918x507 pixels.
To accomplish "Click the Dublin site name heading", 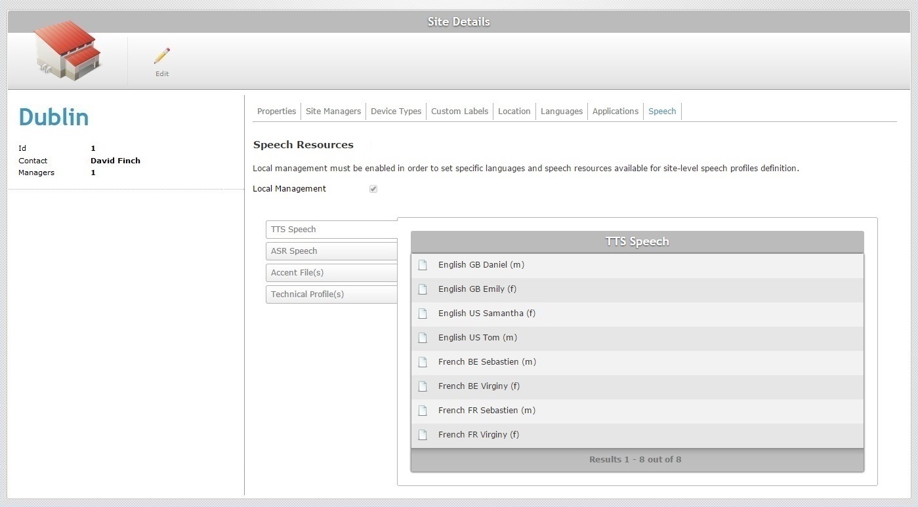I will pos(54,117).
